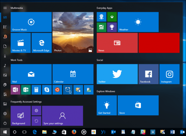The width and height of the screenshot is (186, 136).
Task: Launch Microsoft Edge from its tile
Action: pos(42,43)
